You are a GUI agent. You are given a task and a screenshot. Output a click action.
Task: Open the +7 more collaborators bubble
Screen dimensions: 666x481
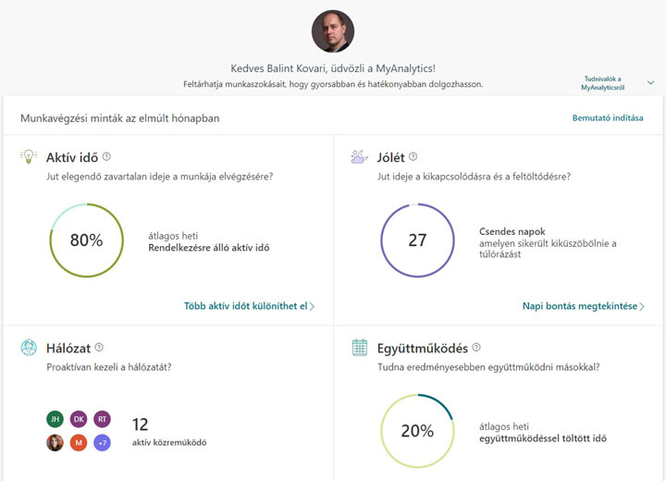coord(103,443)
